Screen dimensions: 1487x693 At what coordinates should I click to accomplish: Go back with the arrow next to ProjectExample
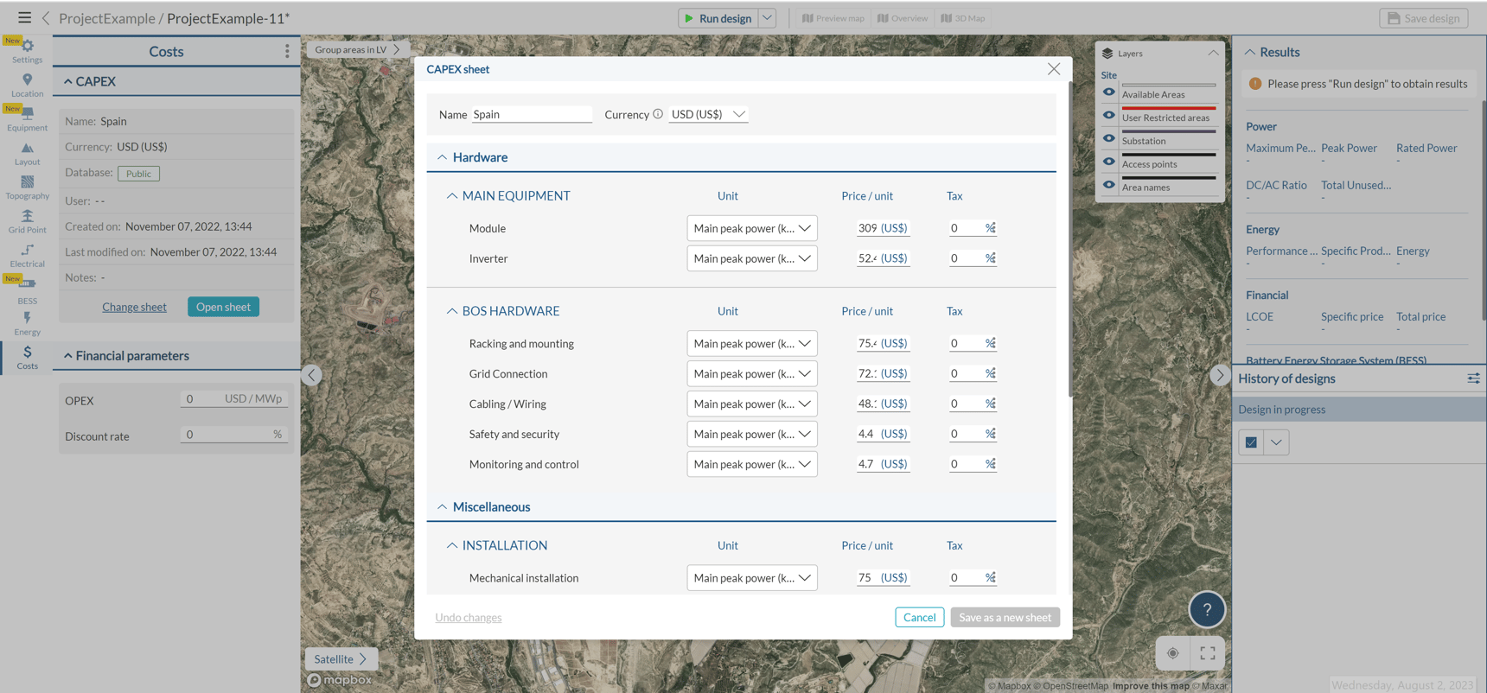coord(46,18)
